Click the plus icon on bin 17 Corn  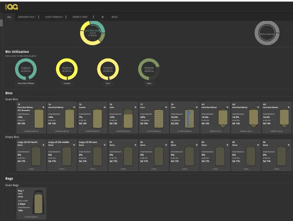(166, 107)
